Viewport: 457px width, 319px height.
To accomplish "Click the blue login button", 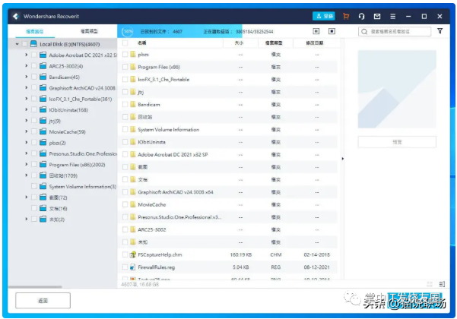I will click(323, 16).
